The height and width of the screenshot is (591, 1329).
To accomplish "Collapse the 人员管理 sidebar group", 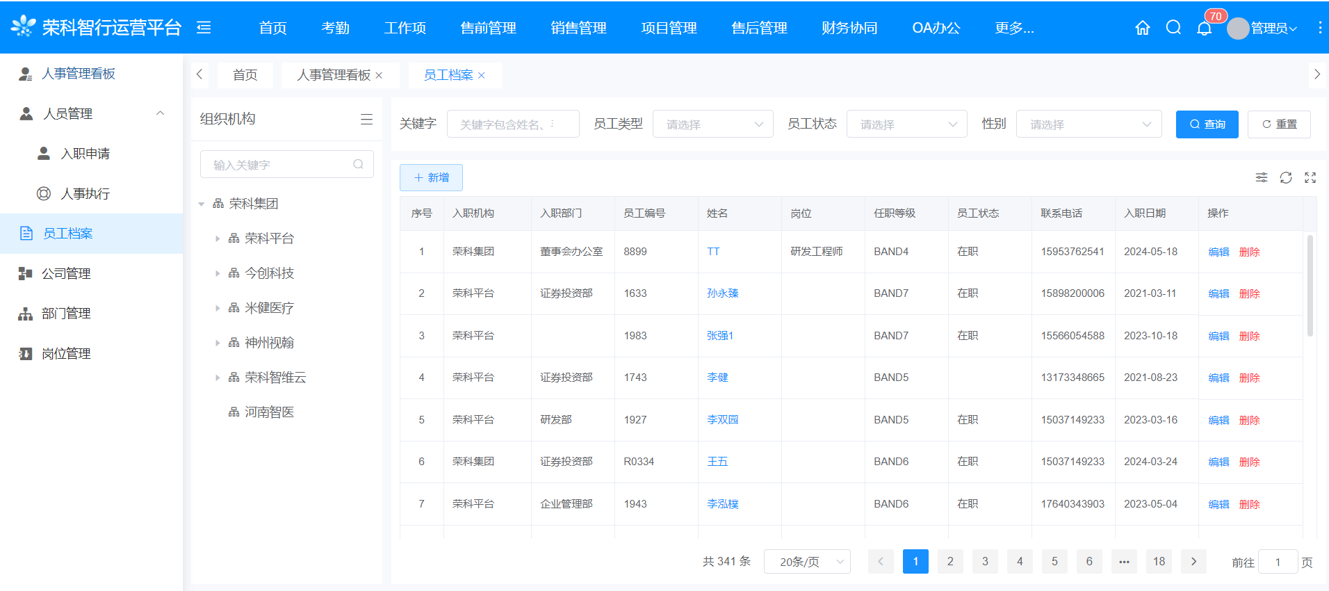I will (x=160, y=113).
